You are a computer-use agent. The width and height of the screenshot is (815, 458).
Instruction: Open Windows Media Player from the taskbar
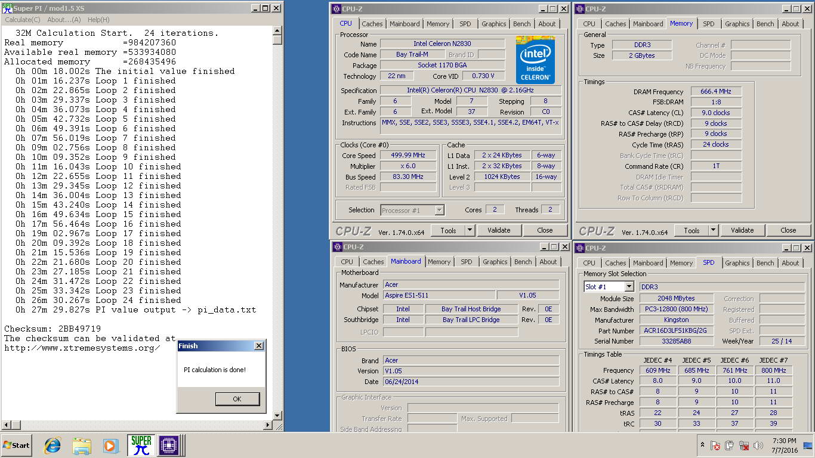coord(110,445)
